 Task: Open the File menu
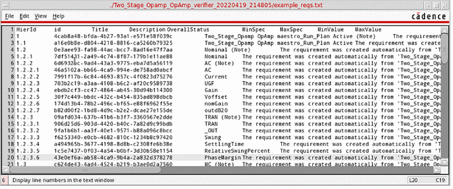(x=9, y=16)
